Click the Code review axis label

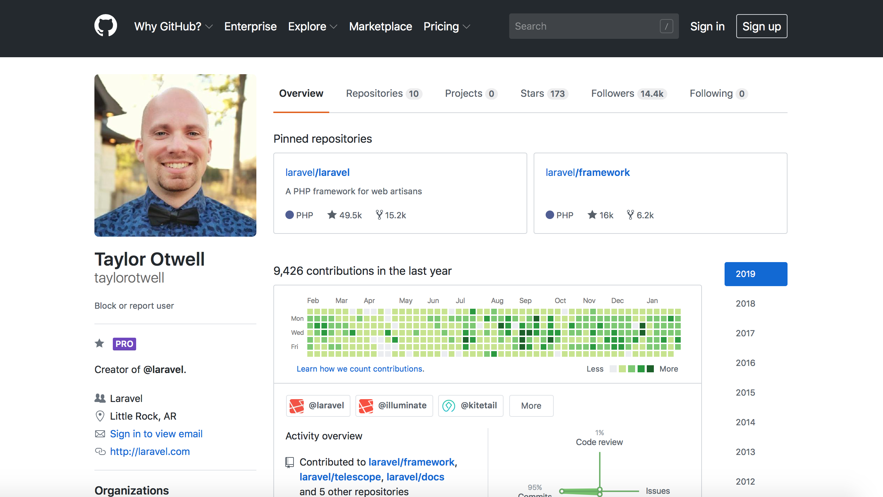click(x=599, y=442)
